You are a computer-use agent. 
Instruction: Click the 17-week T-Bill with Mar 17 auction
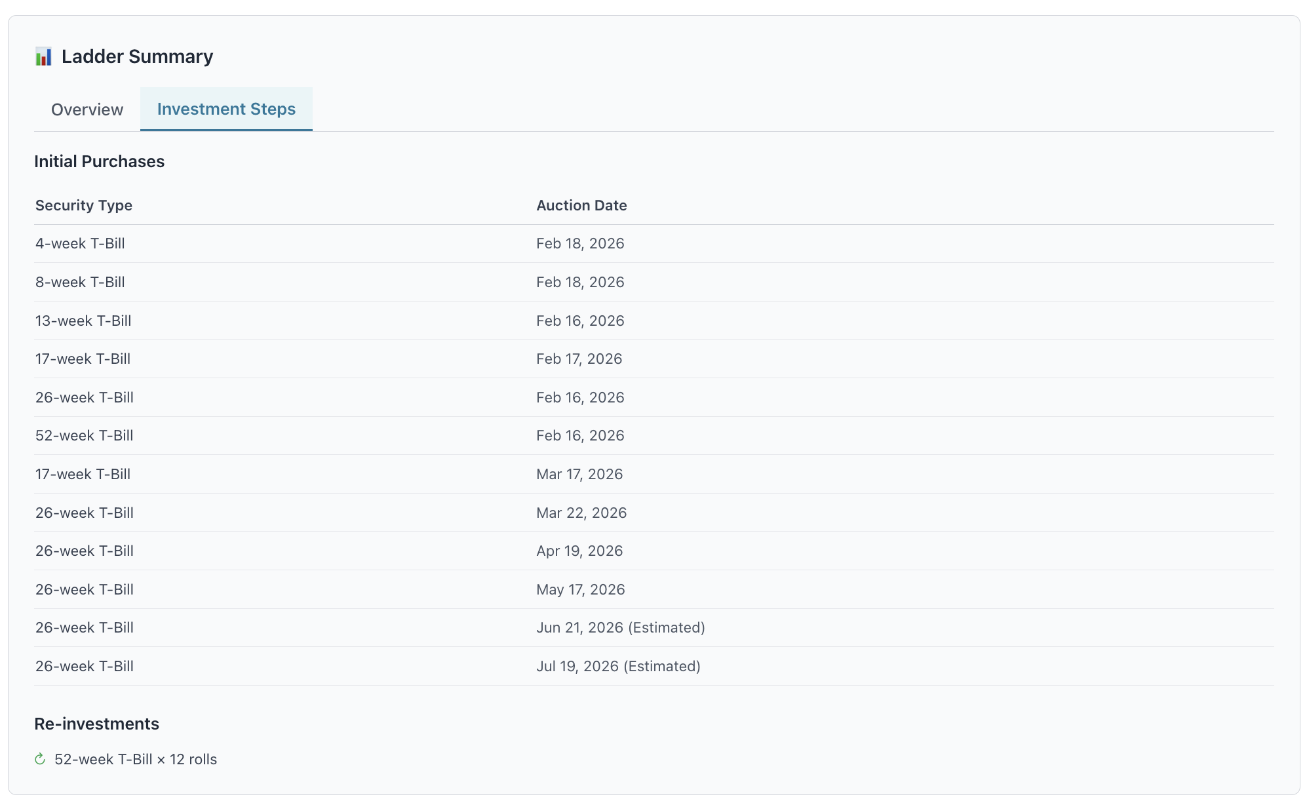(83, 474)
